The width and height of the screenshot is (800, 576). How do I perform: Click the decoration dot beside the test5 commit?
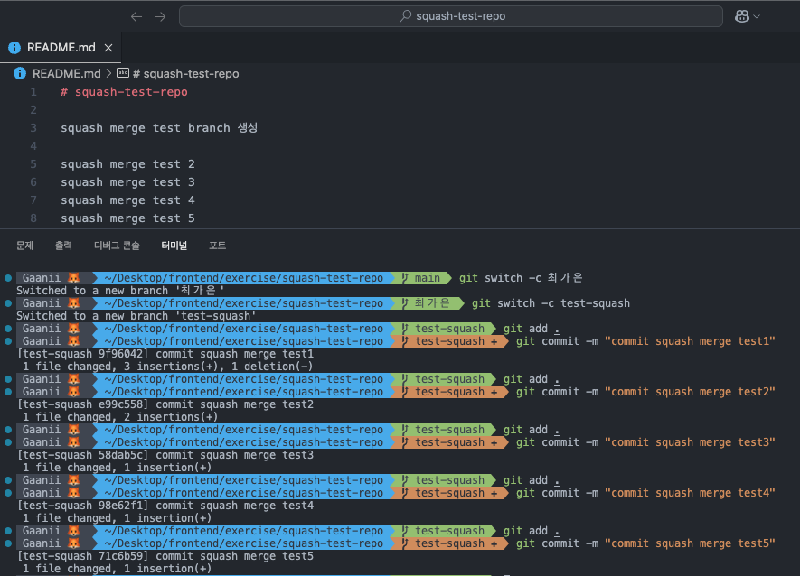point(8,543)
